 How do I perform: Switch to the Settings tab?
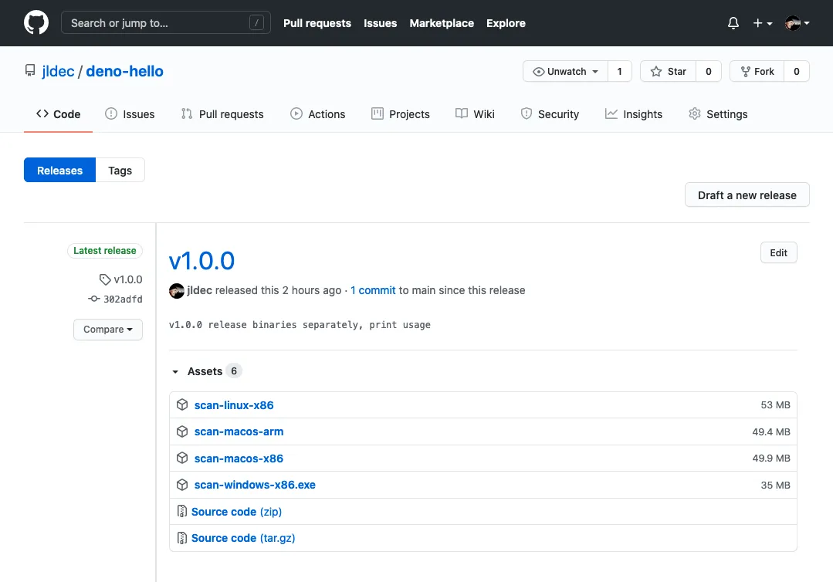point(726,113)
